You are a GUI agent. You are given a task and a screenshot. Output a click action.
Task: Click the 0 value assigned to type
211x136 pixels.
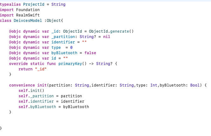tap(71, 47)
